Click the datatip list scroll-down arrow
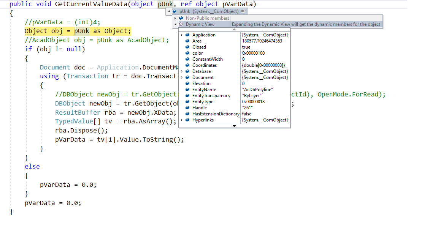This screenshot has height=246, width=438. tap(234, 126)
